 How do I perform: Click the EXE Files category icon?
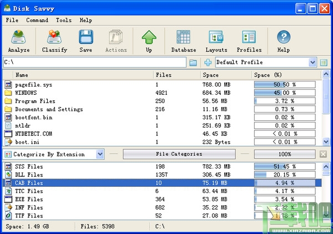8,199
